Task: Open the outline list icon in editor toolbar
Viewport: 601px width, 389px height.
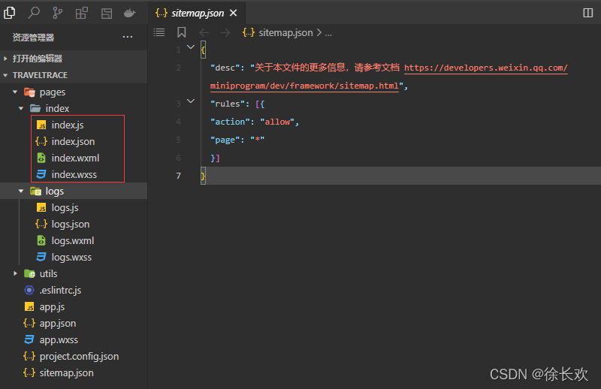Action: (159, 32)
